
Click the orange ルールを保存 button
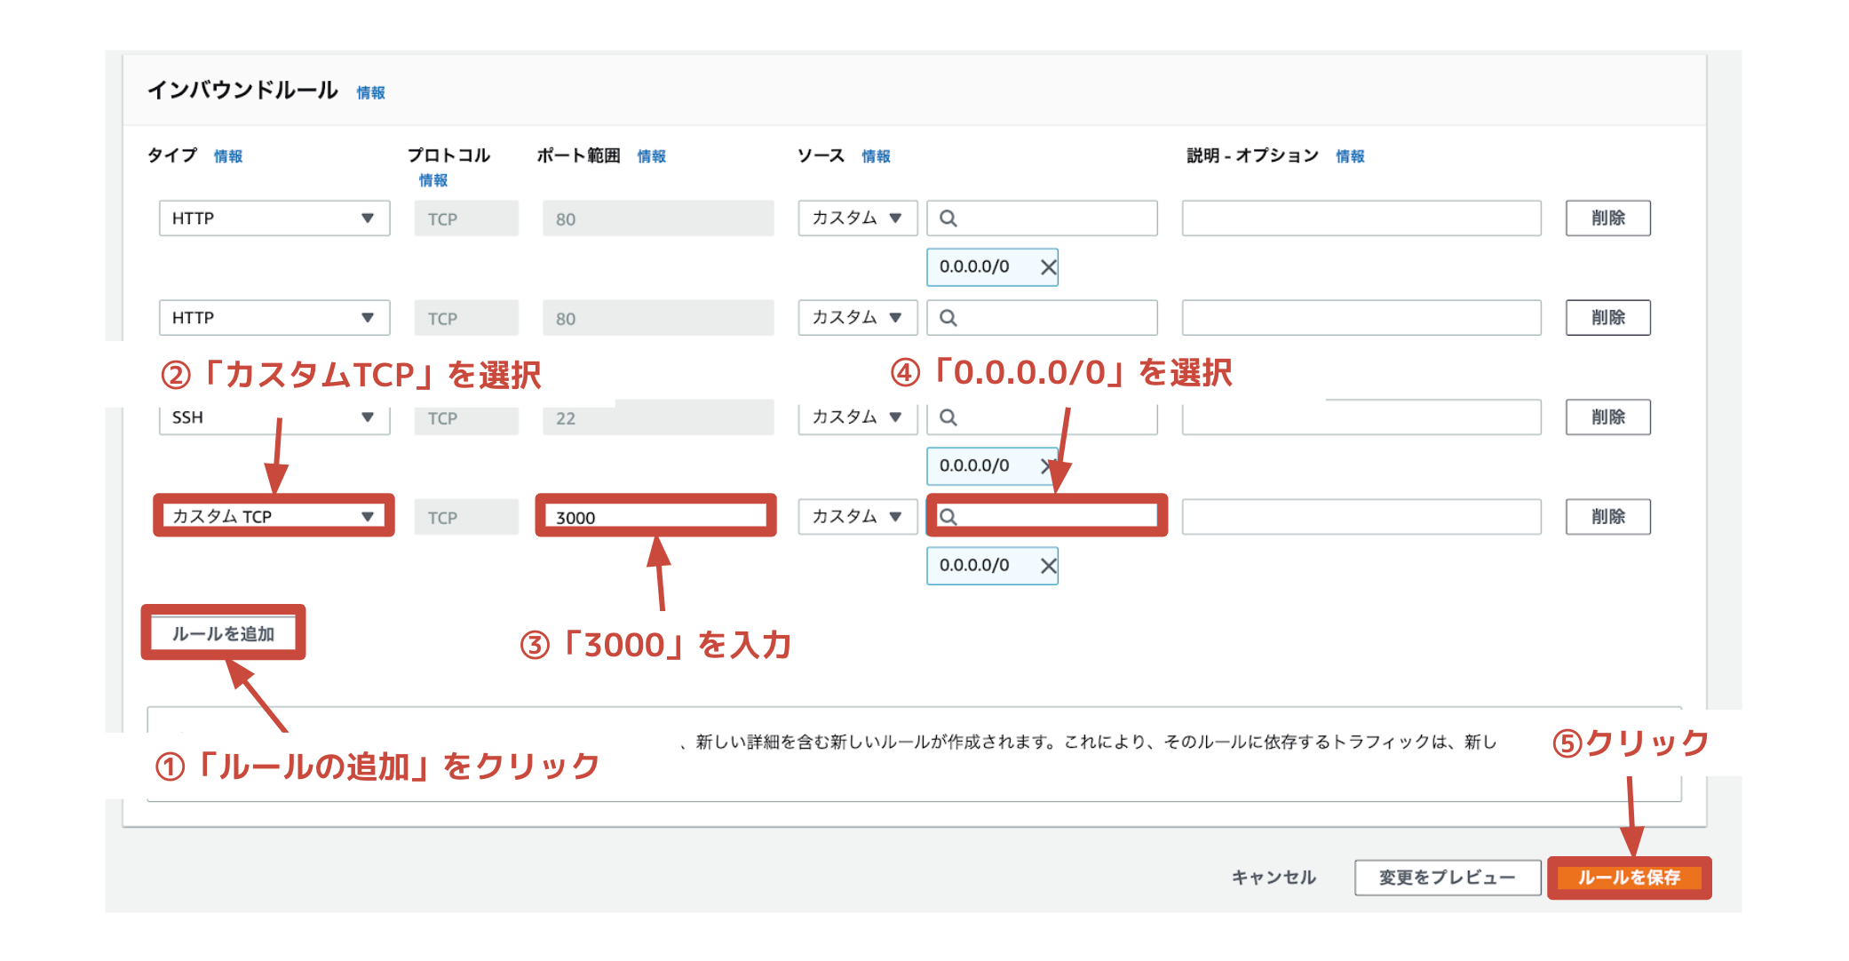click(x=1628, y=878)
